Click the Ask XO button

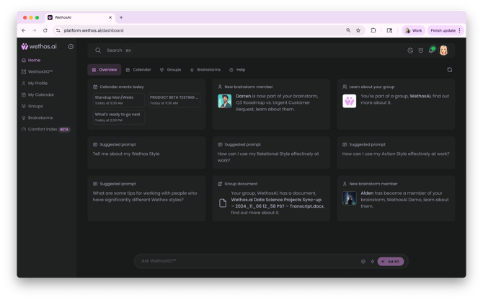tap(391, 262)
